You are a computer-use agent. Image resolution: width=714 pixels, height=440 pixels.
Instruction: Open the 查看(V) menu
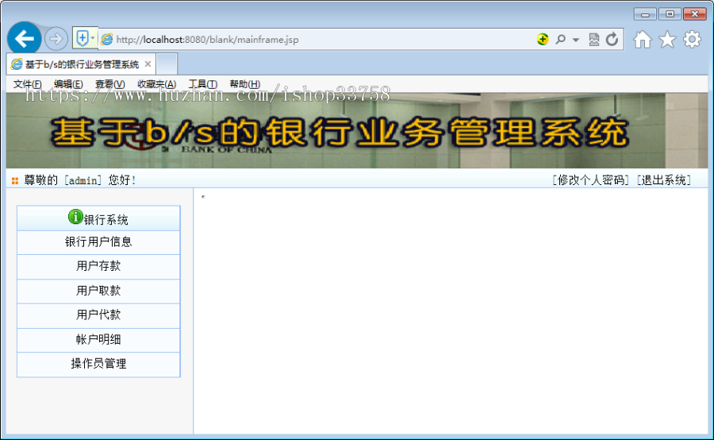pos(109,84)
